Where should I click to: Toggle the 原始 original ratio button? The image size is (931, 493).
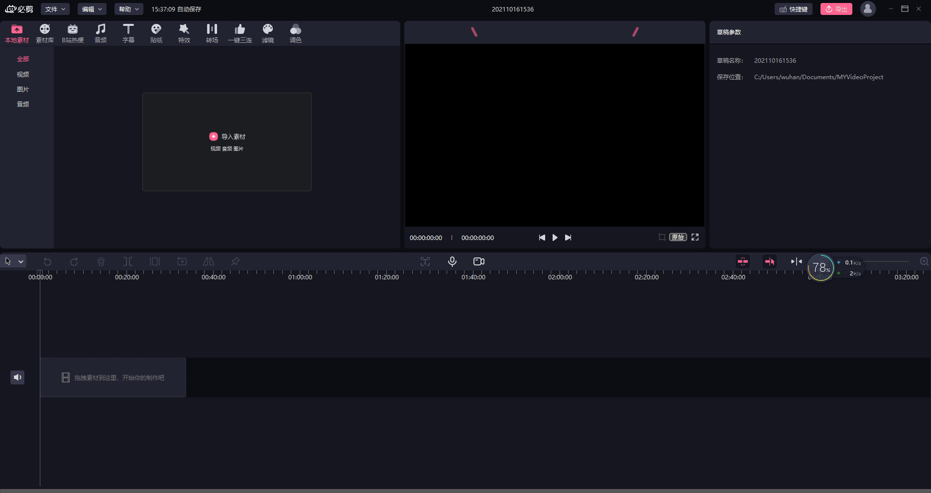coord(678,238)
